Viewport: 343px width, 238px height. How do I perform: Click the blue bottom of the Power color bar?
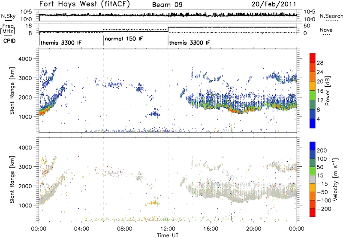coord(313,124)
